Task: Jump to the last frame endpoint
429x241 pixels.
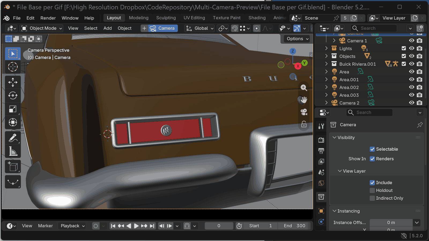Action: pos(152,226)
